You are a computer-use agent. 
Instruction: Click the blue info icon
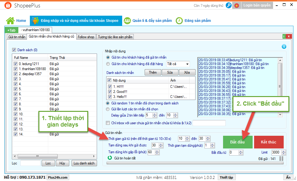point(284,46)
